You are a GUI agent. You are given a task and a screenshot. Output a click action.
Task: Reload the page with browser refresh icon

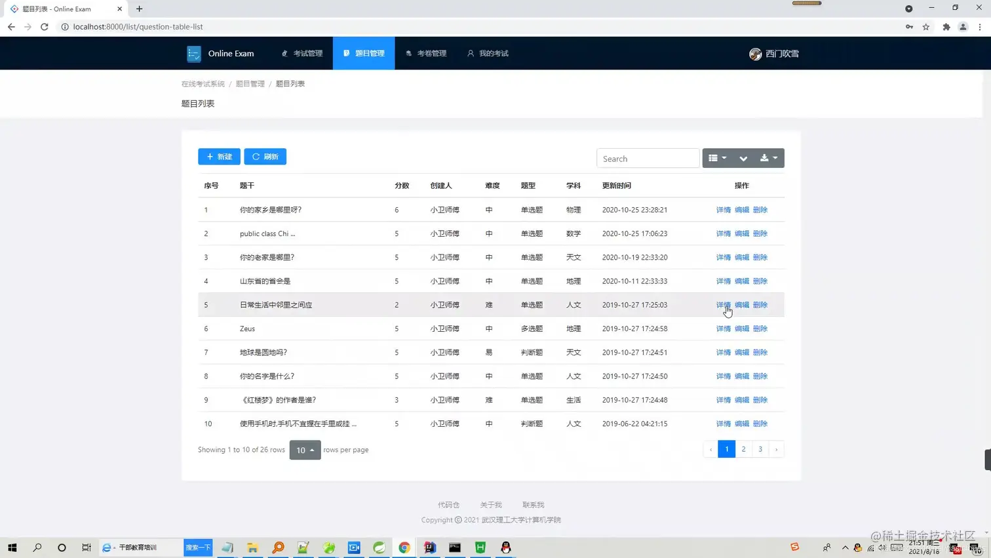point(45,27)
